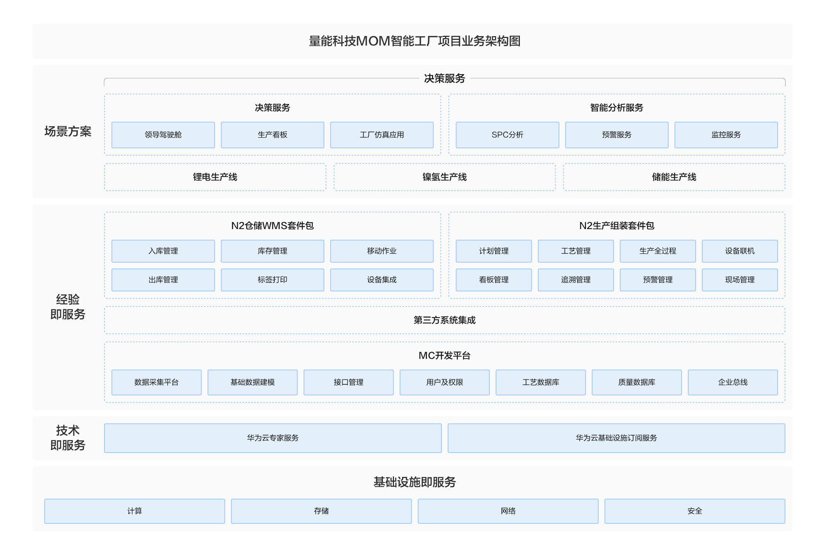
Task: Click the 工厂仿真应用 box
Action: pyautogui.click(x=381, y=135)
